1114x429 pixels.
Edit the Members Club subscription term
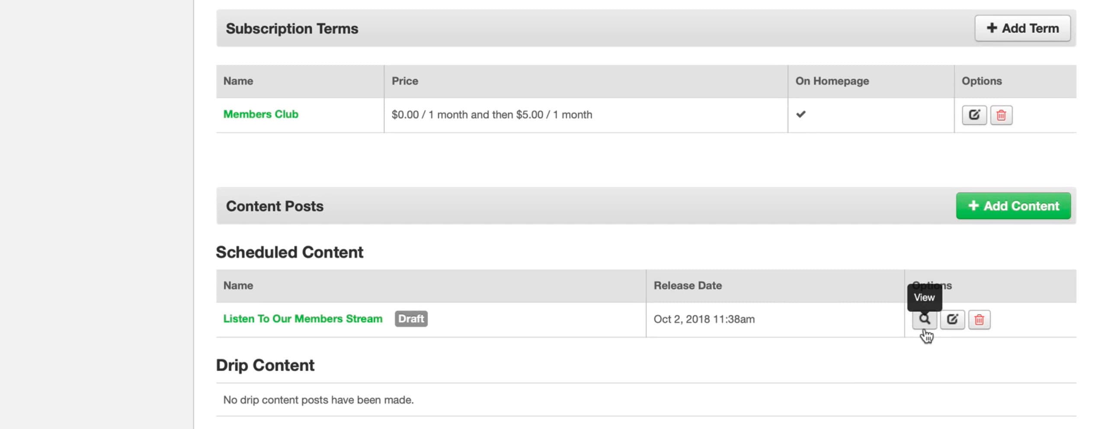coord(974,115)
